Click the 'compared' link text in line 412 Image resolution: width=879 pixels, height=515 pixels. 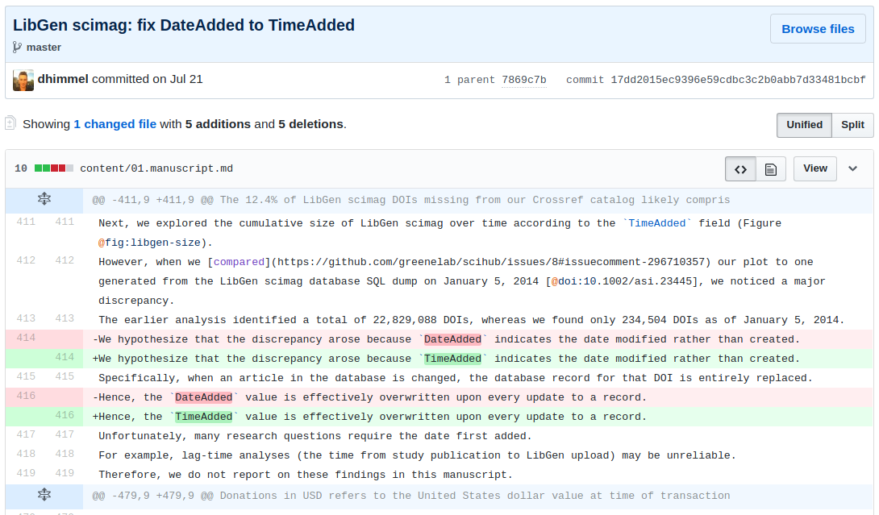click(239, 262)
